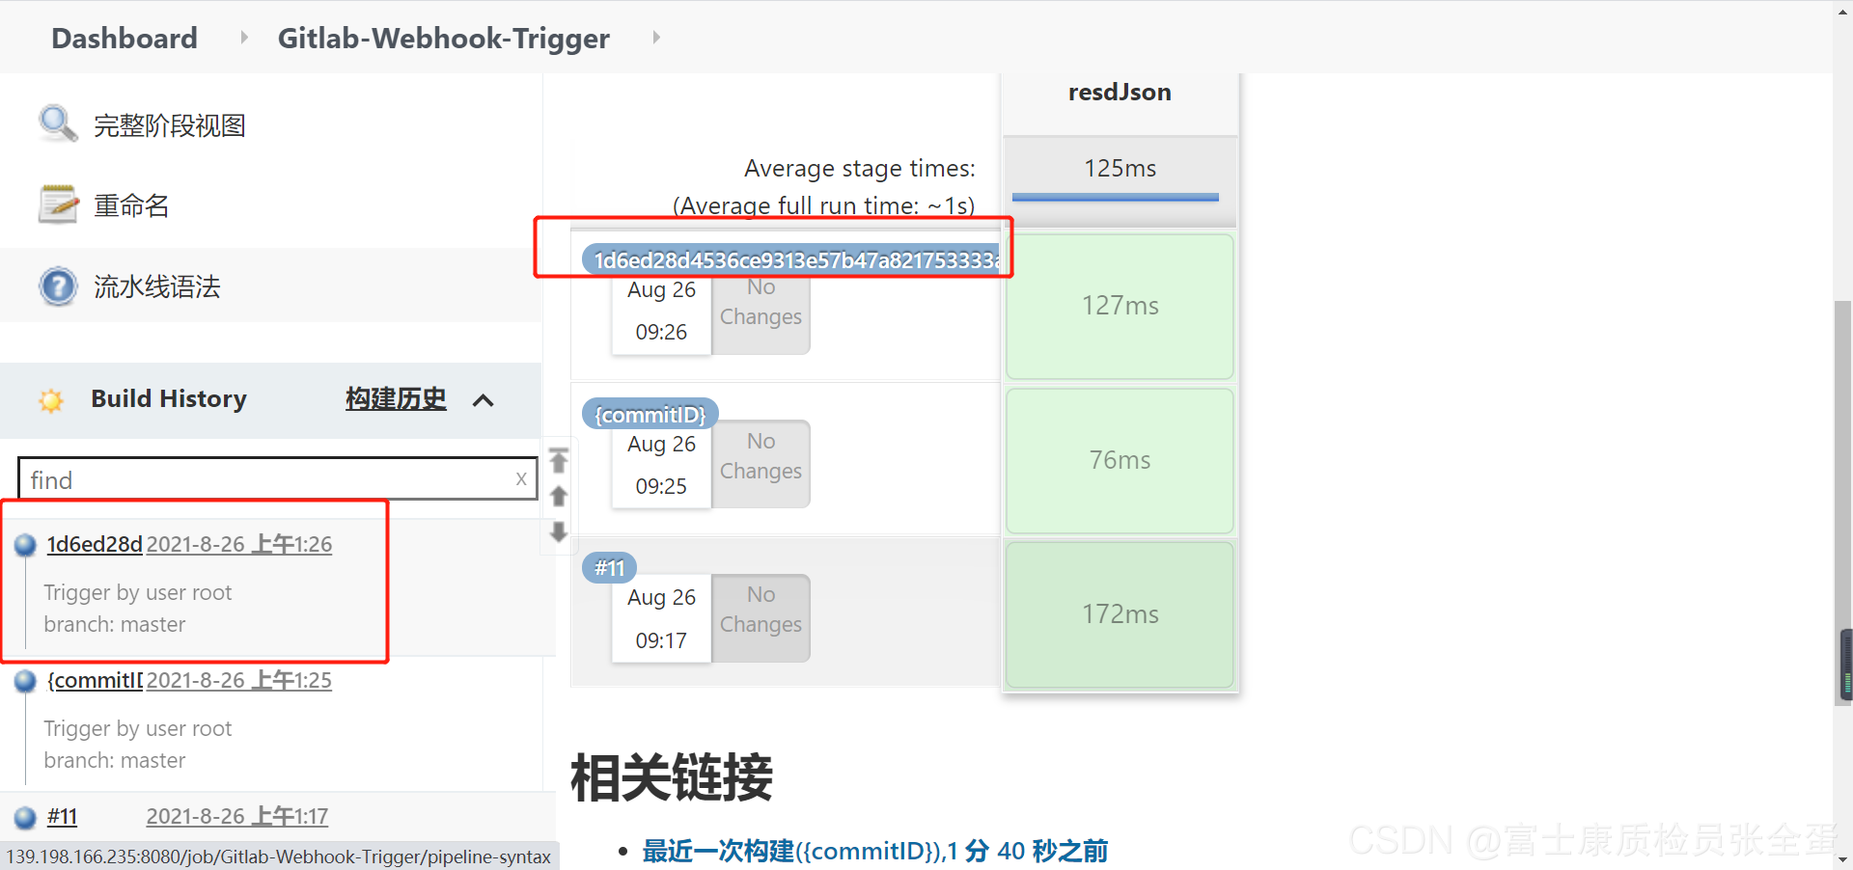Screen dimensions: 1853x870
Task: Go to Dashboard breadcrumb
Action: point(124,38)
